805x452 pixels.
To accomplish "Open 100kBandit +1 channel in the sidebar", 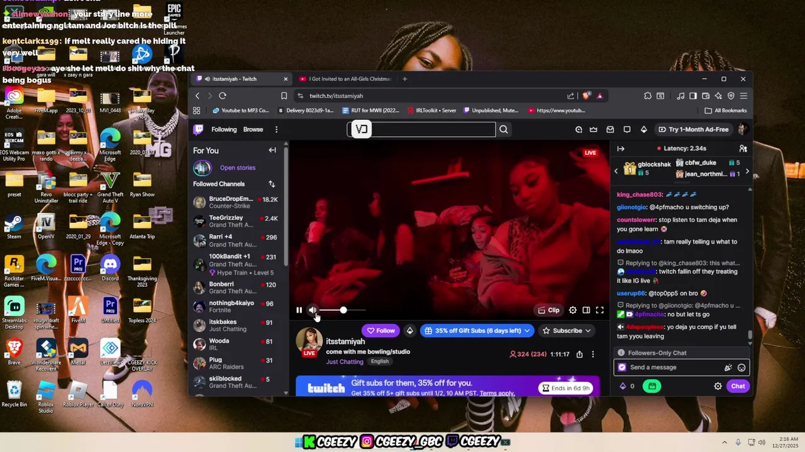I will (x=236, y=264).
